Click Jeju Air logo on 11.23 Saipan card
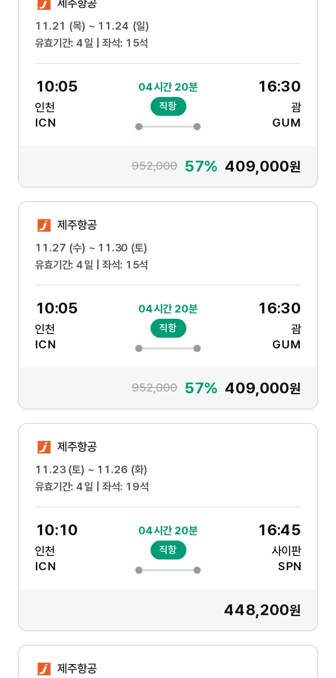 point(44,447)
